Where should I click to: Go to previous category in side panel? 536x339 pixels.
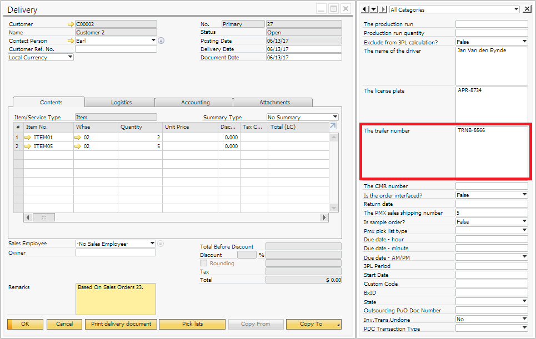364,9
